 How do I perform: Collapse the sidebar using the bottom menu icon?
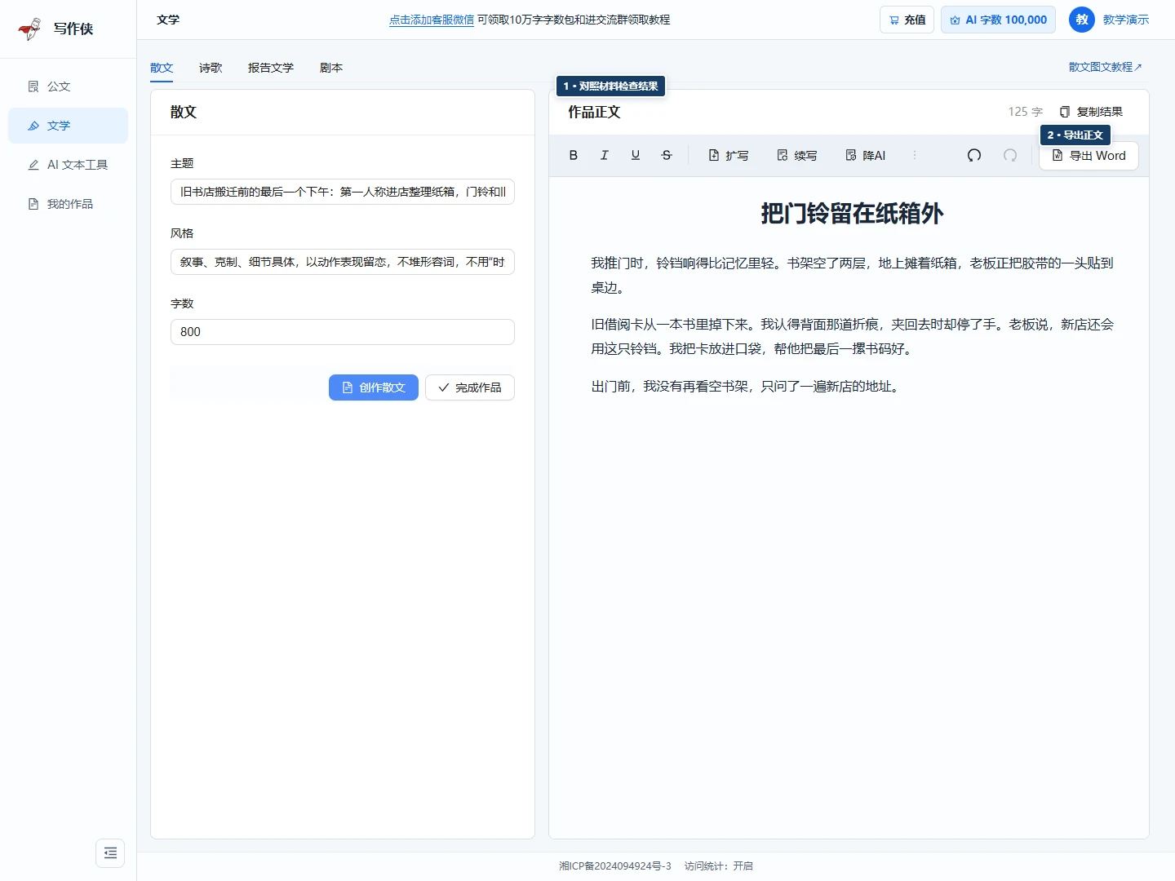pos(110,853)
